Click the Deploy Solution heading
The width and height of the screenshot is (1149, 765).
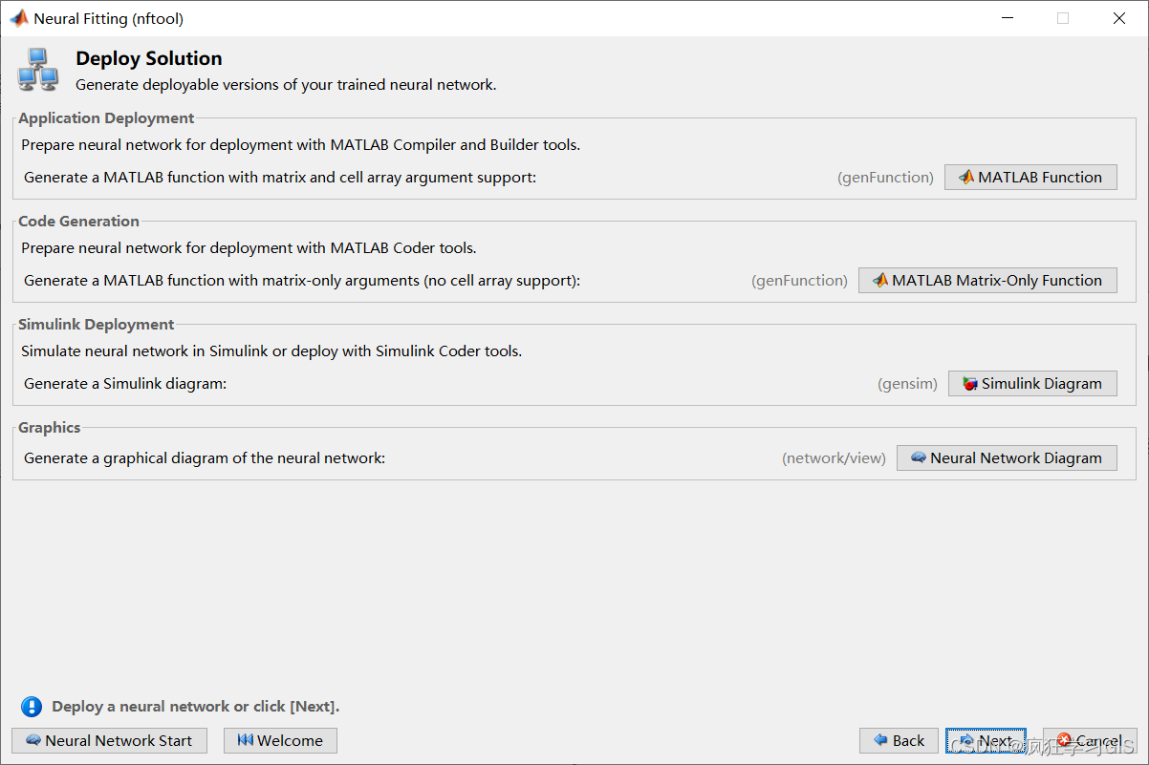tap(149, 58)
